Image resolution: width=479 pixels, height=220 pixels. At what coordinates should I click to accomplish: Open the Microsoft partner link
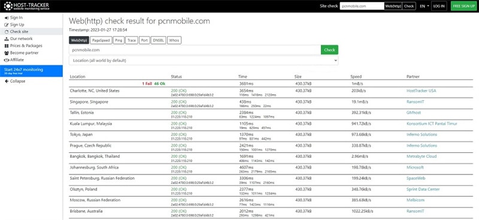point(415,168)
